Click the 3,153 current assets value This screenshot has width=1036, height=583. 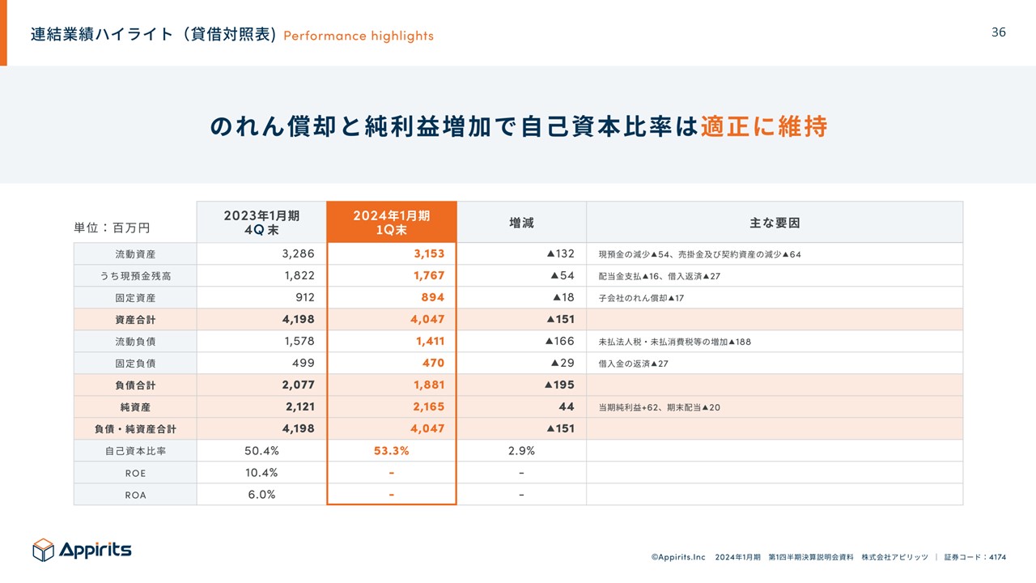point(429,253)
